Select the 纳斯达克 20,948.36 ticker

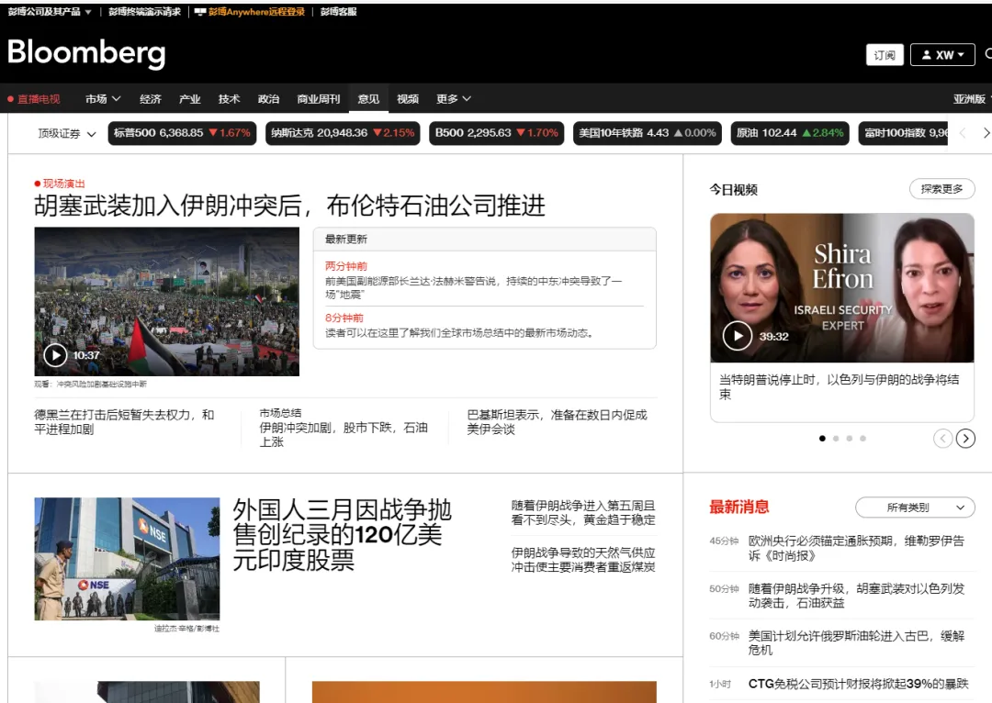(x=343, y=133)
